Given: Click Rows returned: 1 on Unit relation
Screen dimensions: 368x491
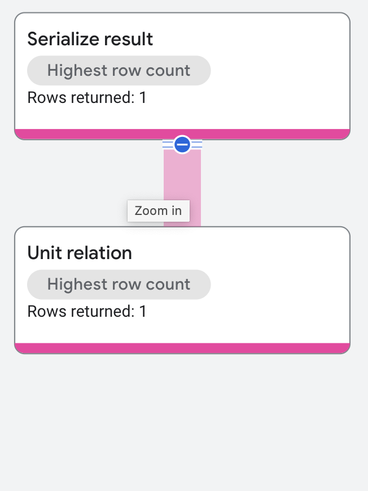Looking at the screenshot, I should pyautogui.click(x=87, y=311).
